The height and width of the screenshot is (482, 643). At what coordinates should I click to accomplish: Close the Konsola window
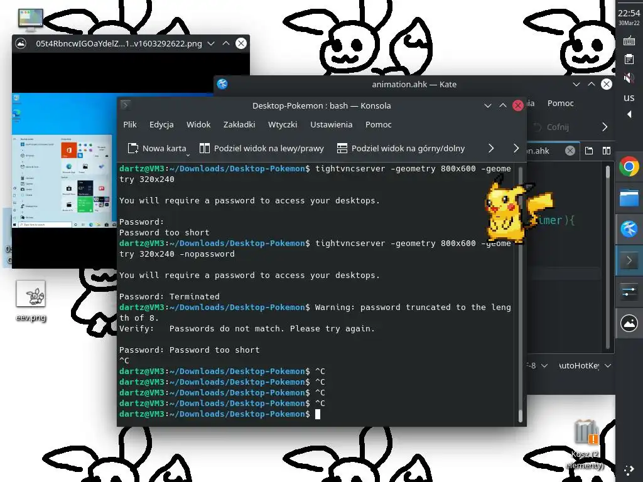518,105
